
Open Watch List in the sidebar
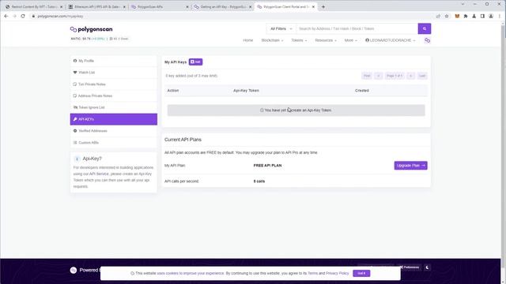[114, 73]
